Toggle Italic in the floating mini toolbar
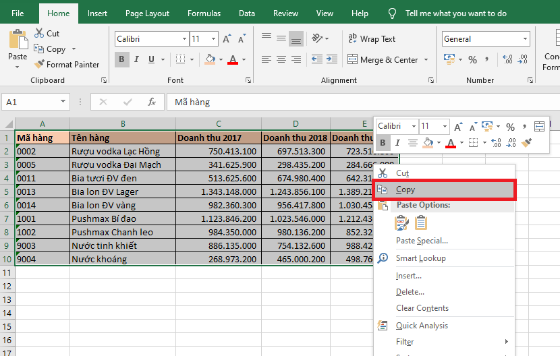The width and height of the screenshot is (560, 356). [397, 142]
